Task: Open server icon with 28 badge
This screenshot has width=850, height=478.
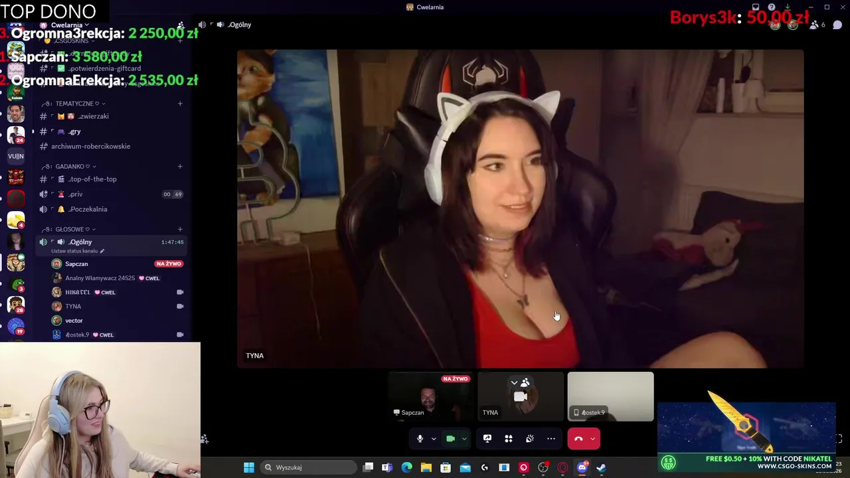Action: pos(16,305)
